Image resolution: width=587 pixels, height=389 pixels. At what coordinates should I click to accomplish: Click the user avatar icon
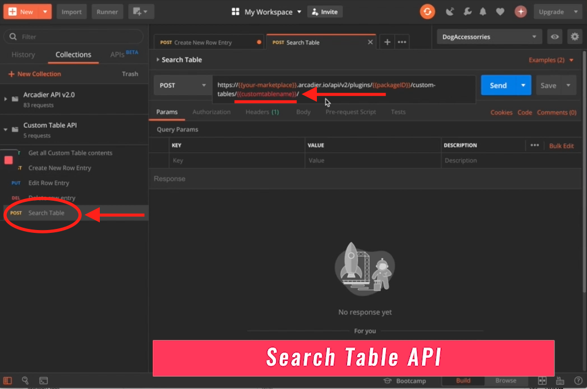(520, 12)
